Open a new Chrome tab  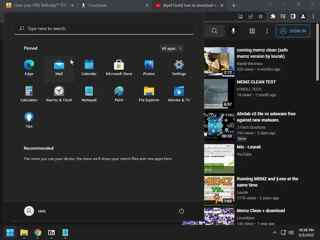coord(234,5)
